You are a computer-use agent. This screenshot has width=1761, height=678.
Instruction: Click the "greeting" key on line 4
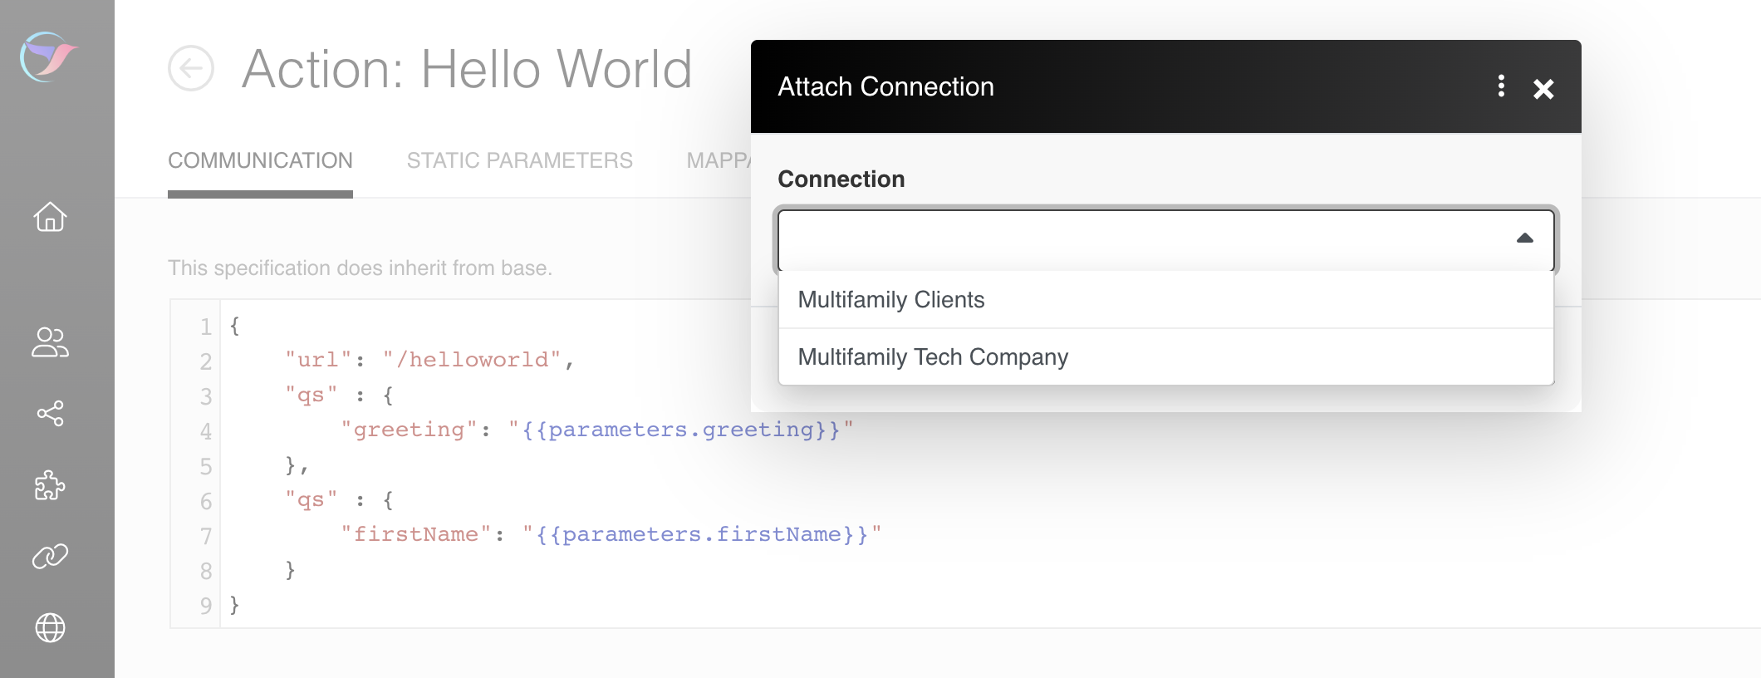409,430
